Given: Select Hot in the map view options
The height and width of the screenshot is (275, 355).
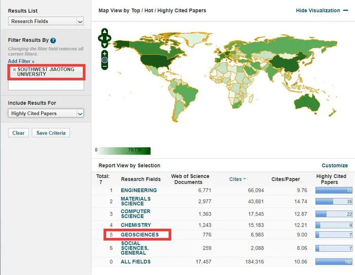Looking at the screenshot, I should coord(149,11).
